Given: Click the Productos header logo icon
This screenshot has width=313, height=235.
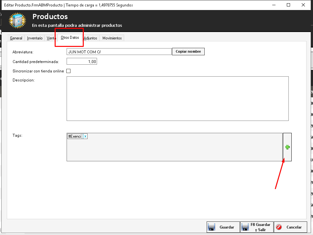Looking at the screenshot, I should (17, 21).
